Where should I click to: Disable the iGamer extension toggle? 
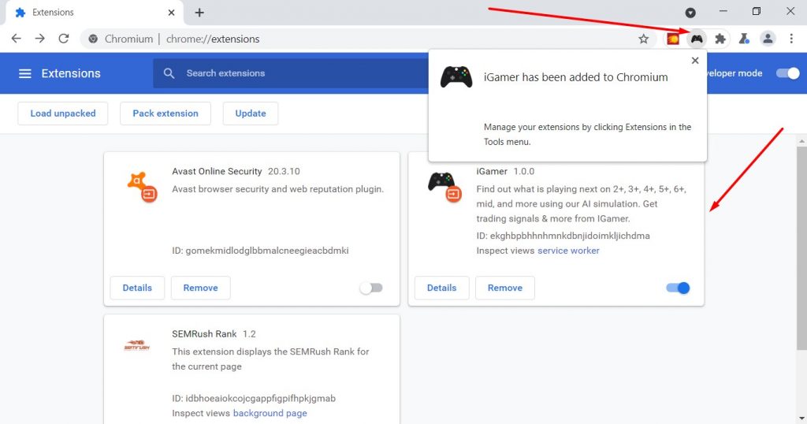(x=678, y=288)
